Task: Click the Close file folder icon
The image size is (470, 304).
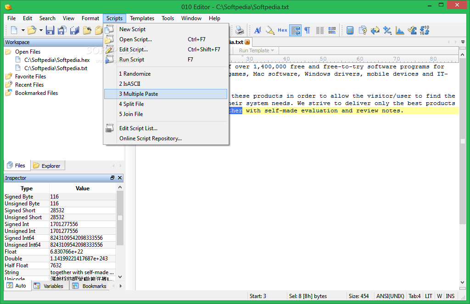Action: (87, 30)
